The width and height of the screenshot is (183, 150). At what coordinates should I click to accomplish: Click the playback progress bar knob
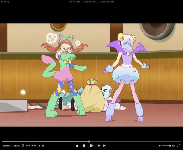(x=89, y=141)
